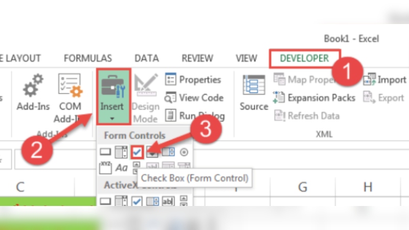This screenshot has height=230, width=409.
Task: Toggle Design Mode
Action: click(x=146, y=98)
